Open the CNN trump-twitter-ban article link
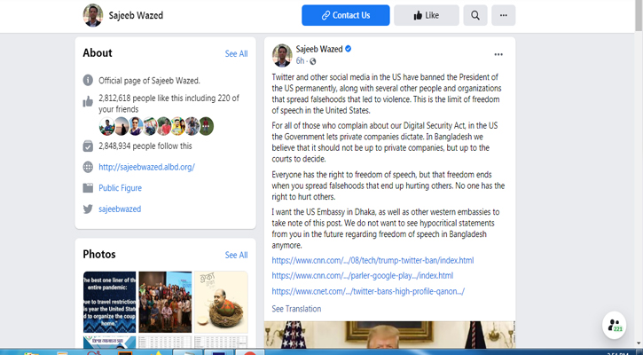This screenshot has height=355, width=643. pyautogui.click(x=372, y=260)
